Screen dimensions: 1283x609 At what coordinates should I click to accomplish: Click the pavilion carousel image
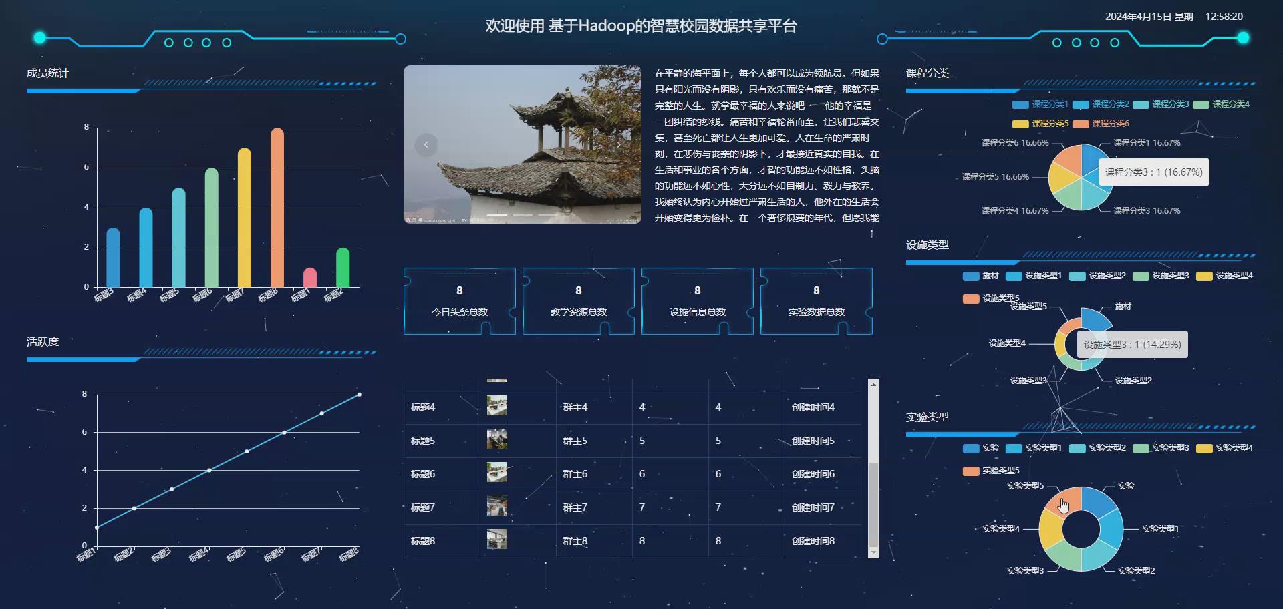523,144
